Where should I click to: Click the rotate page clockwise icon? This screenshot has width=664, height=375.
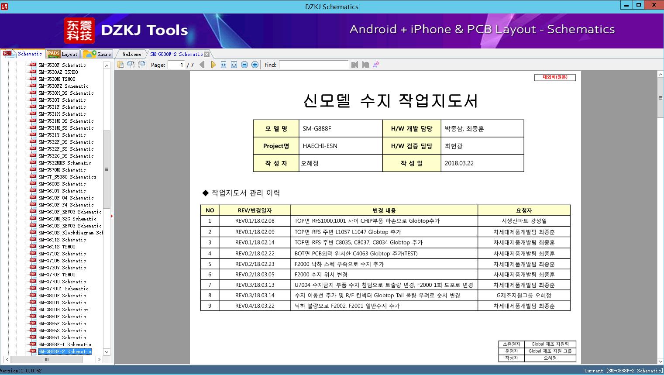point(141,65)
